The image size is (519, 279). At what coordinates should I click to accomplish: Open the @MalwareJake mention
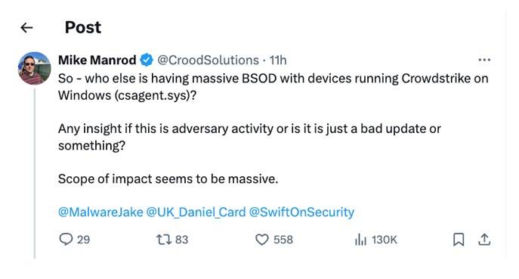[x=100, y=212]
